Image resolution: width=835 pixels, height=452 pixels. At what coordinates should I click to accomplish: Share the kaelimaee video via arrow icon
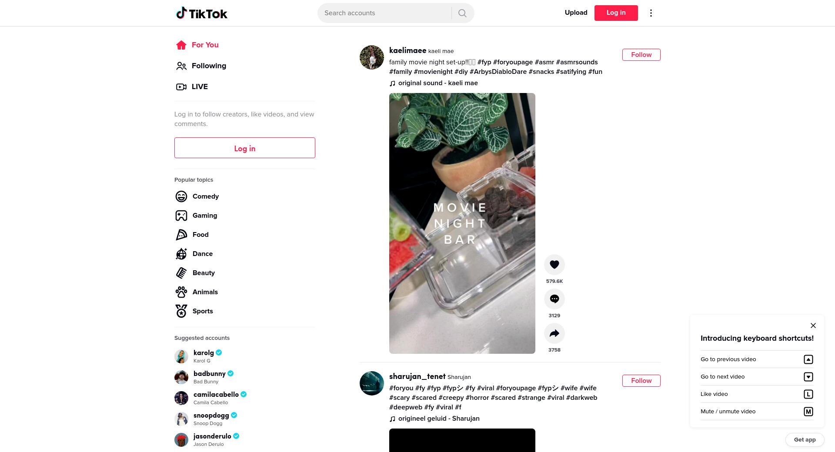[x=554, y=333]
